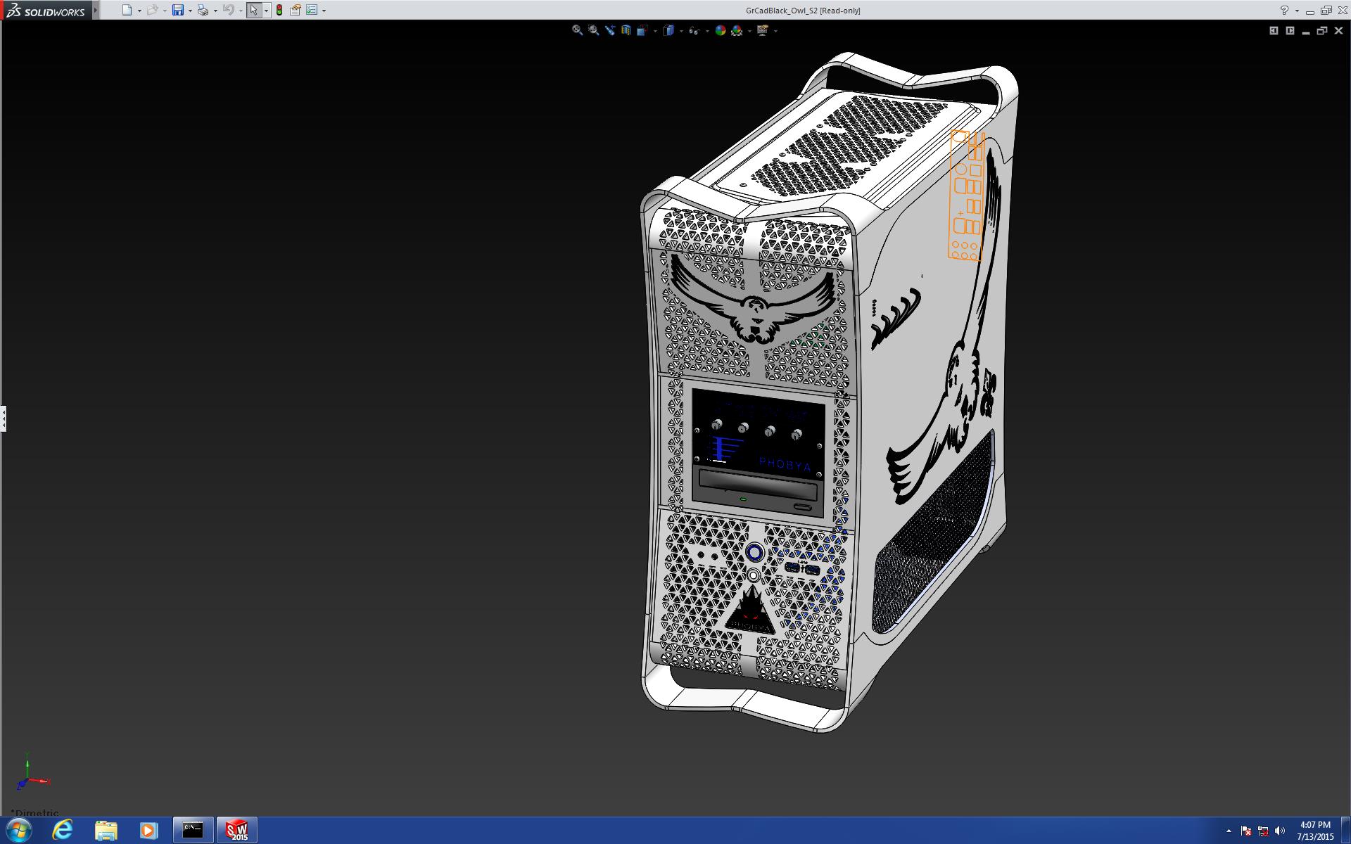Open Internet Explorer from the taskbar
The image size is (1351, 844).
pos(63,830)
